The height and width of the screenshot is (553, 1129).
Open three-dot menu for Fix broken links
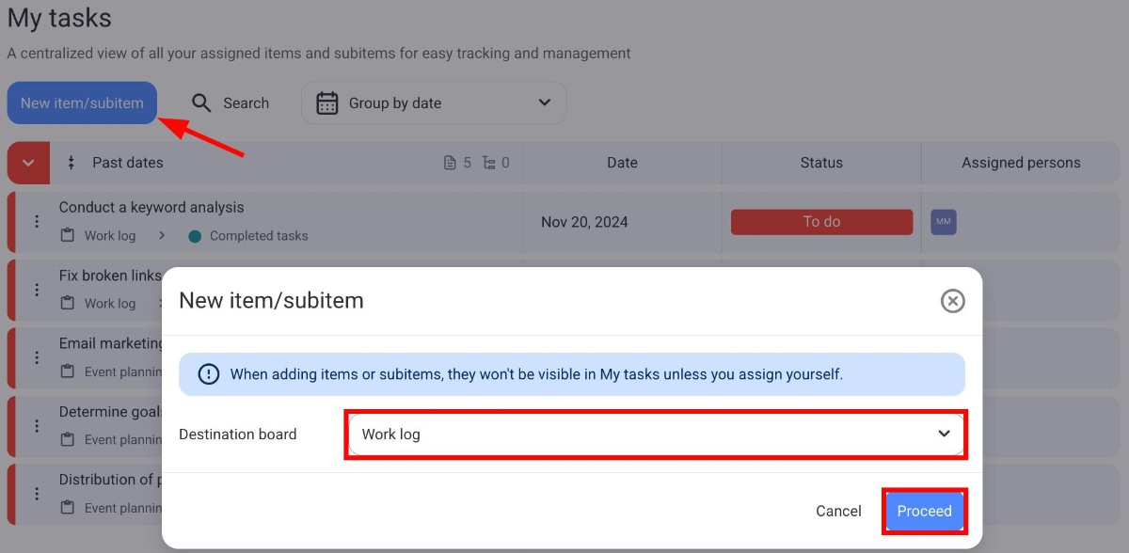point(37,290)
